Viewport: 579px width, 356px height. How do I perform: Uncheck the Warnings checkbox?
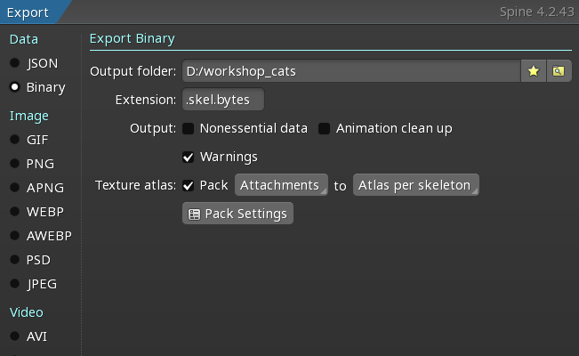pyautogui.click(x=189, y=157)
